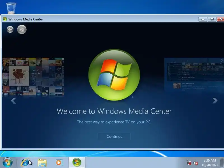Open the clock showing 8:36 AM

210,163
